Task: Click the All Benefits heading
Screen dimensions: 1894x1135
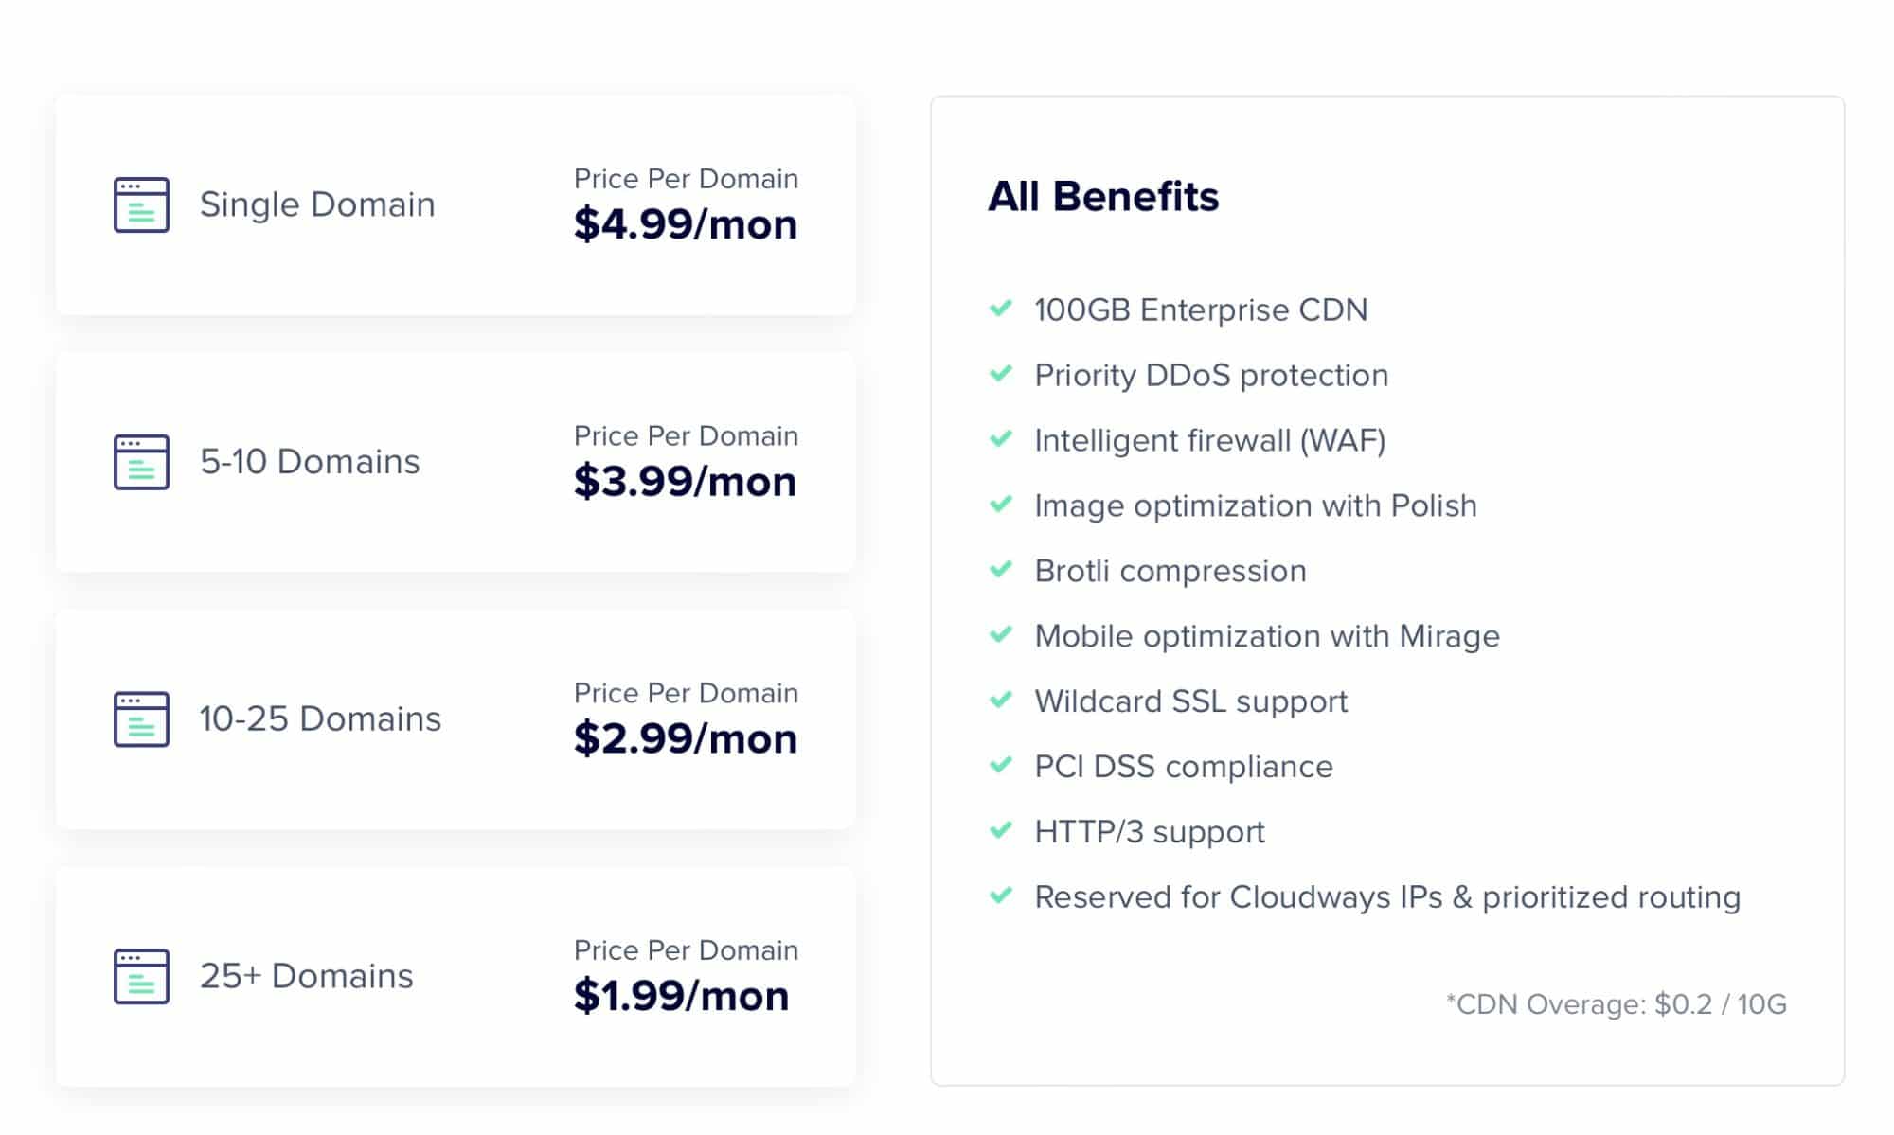Action: 1103,197
